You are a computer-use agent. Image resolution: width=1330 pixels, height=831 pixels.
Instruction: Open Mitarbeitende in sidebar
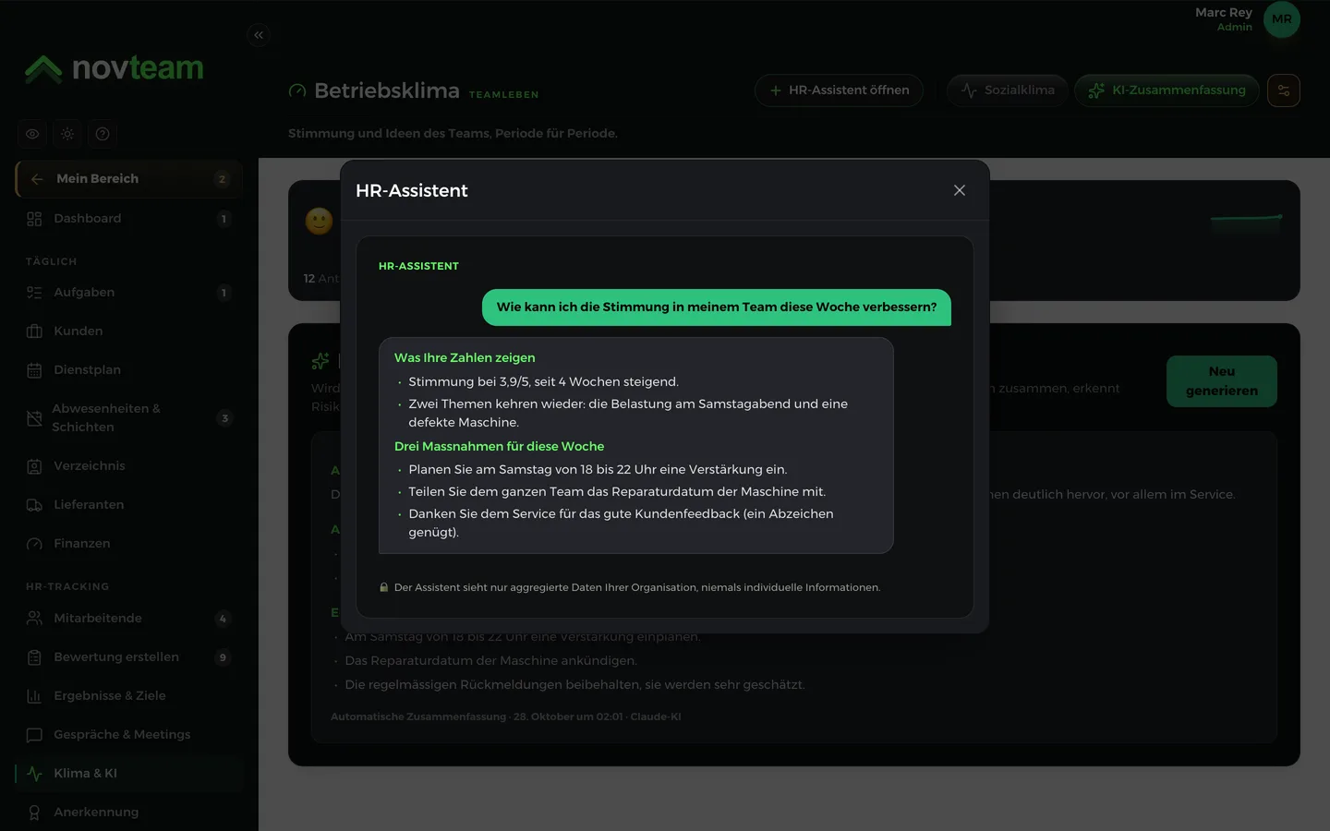tap(129, 619)
